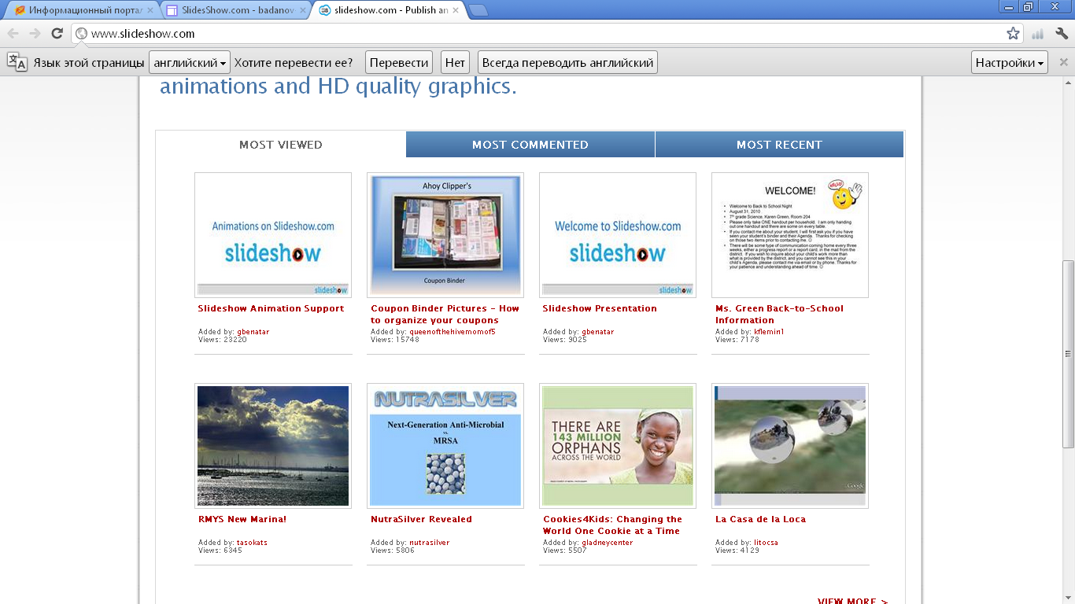Reload the page with the refresh icon
The width and height of the screenshot is (1075, 604).
(57, 33)
